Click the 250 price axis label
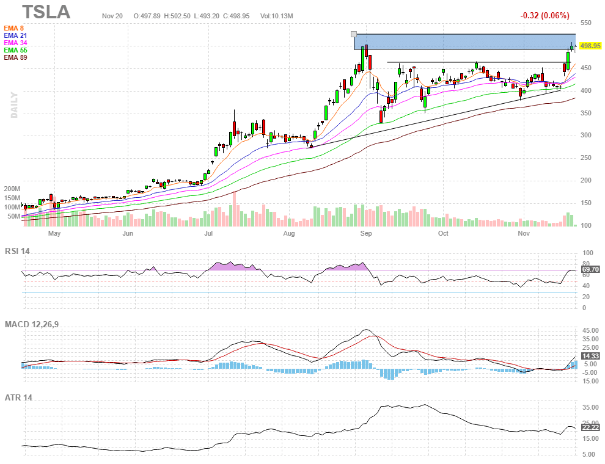Image resolution: width=605 pixels, height=464 pixels. 585,158
